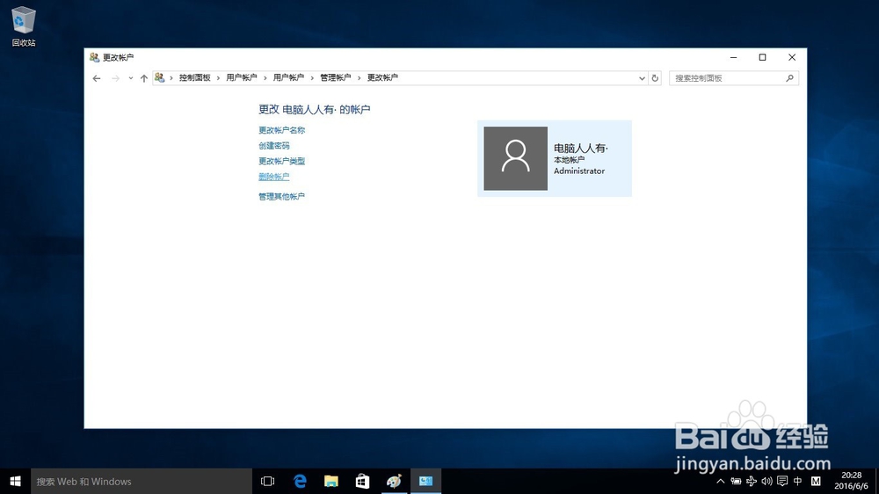This screenshot has height=494, width=879.
Task: Open 更改帐户名称 link
Action: (281, 130)
